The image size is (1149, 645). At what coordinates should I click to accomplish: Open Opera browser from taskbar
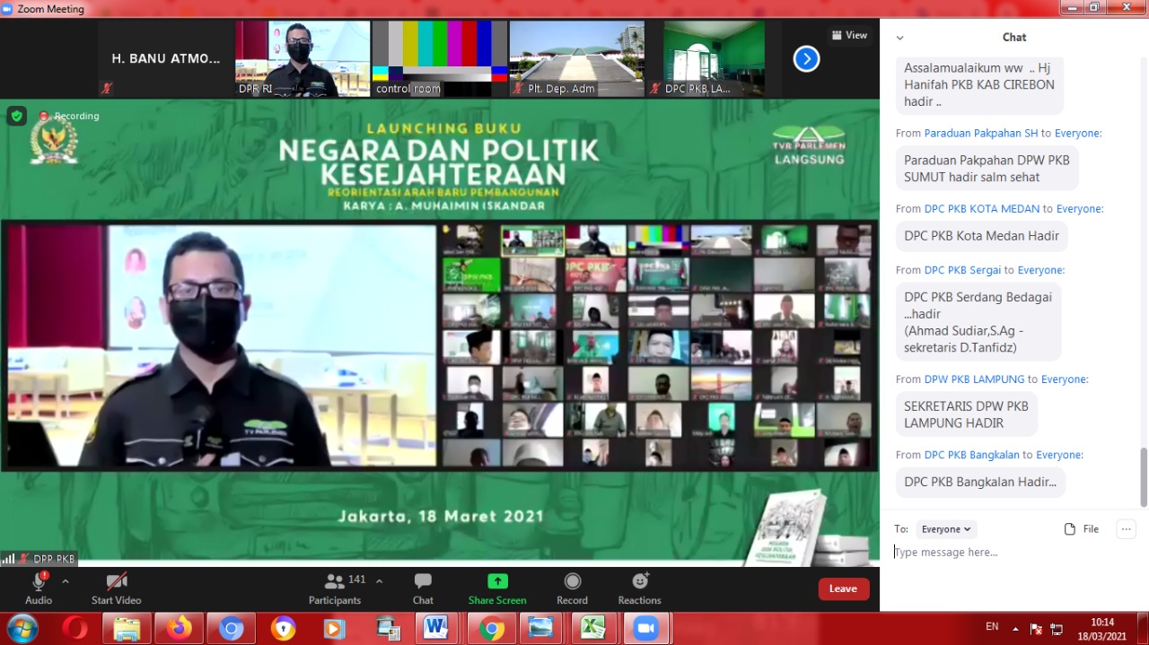click(75, 629)
